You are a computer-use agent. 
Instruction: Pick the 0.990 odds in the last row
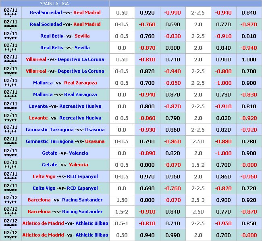[x=173, y=235]
